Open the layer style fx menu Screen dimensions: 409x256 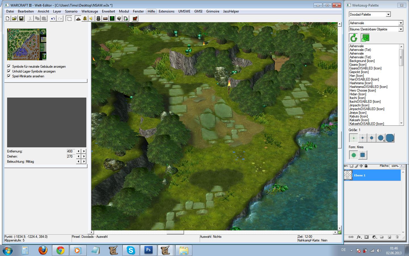point(359,237)
